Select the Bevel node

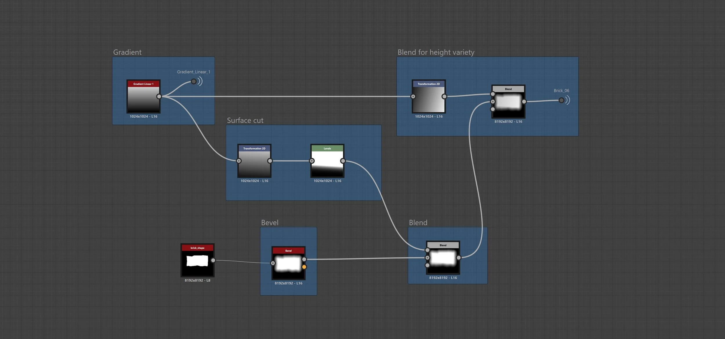click(288, 263)
